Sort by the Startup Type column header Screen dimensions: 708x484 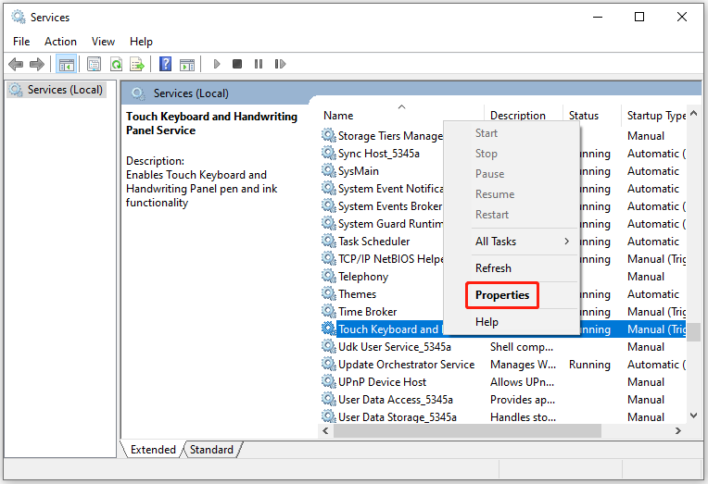coord(654,116)
